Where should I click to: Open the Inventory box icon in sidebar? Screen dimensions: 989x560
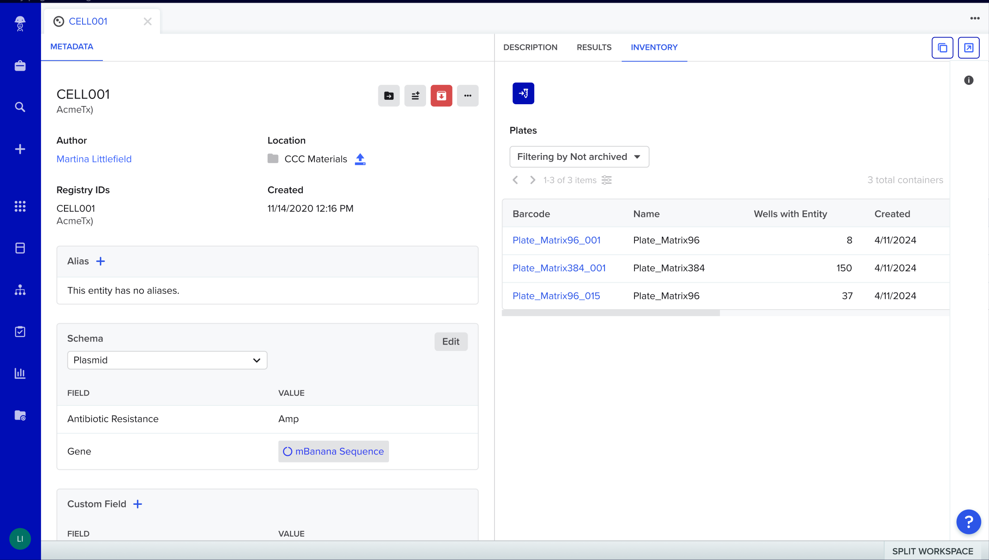(x=20, y=248)
